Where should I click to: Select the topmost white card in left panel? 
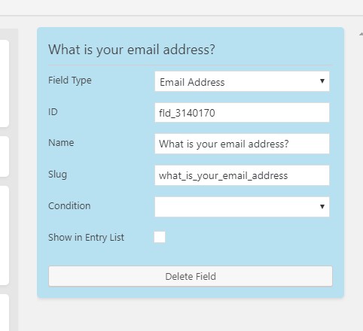5,84
